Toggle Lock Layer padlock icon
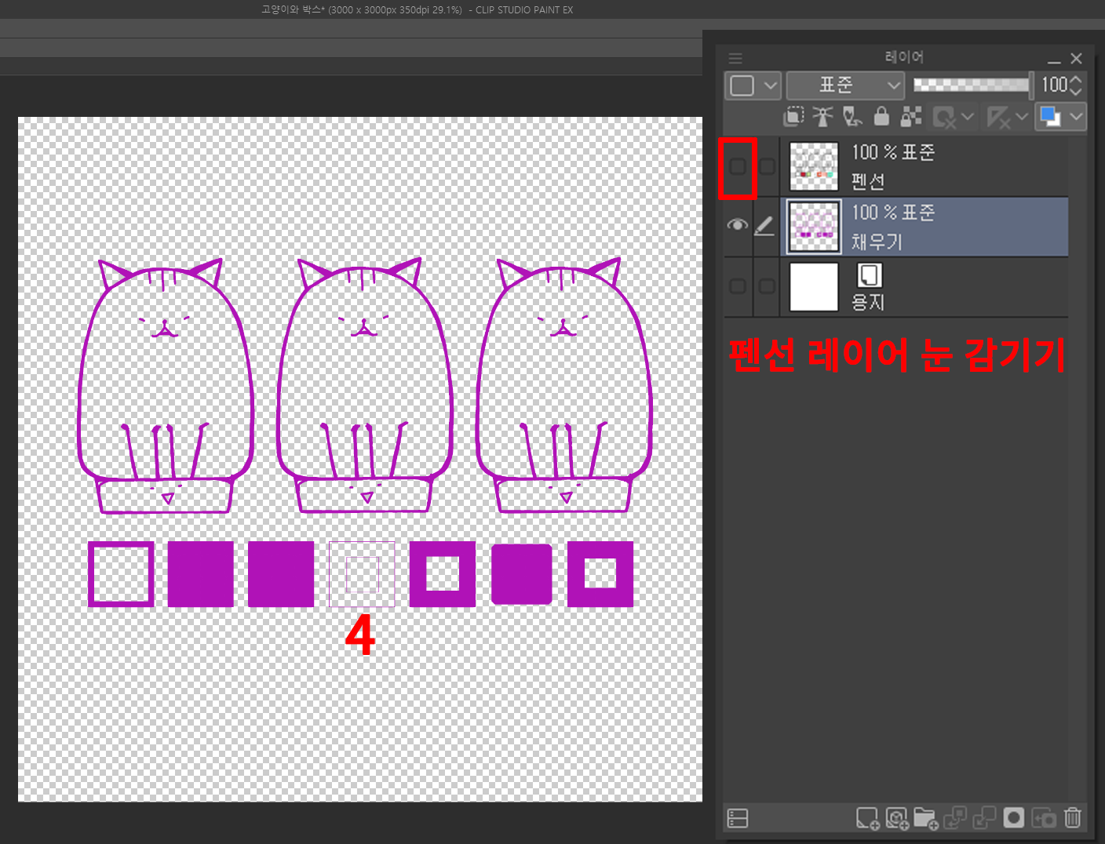 click(881, 117)
